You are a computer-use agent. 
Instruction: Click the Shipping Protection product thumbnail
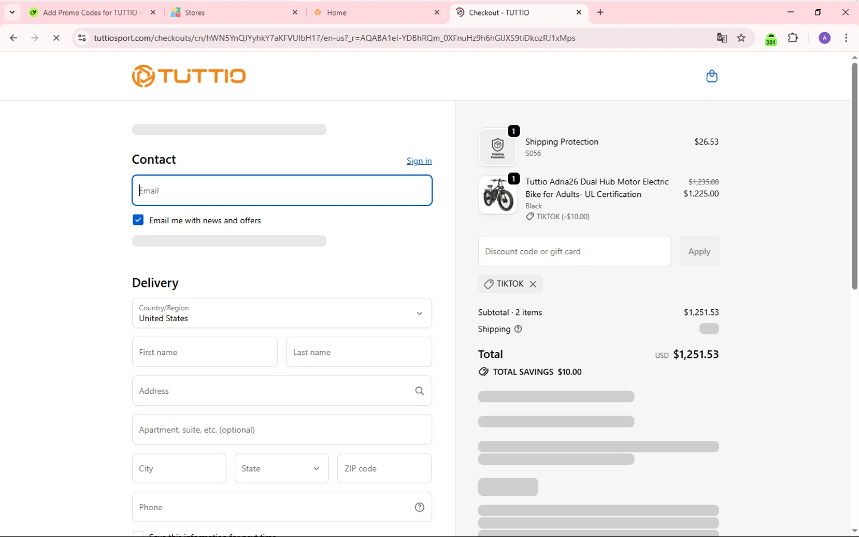tap(498, 147)
